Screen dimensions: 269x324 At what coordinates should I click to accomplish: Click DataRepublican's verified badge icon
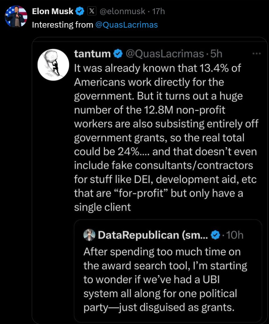click(215, 235)
